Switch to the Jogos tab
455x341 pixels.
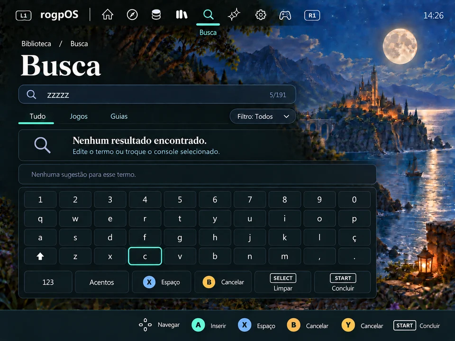click(79, 117)
